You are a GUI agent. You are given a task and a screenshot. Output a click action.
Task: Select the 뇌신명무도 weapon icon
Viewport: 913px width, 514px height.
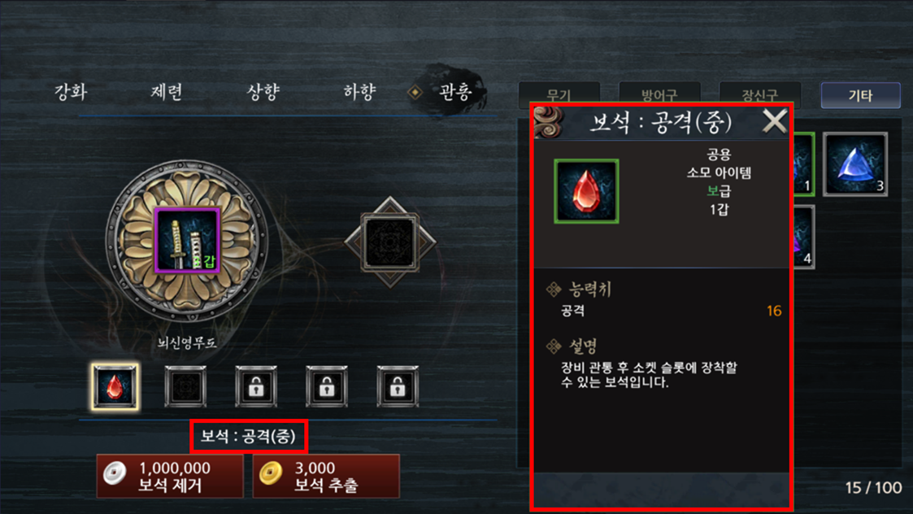[187, 240]
